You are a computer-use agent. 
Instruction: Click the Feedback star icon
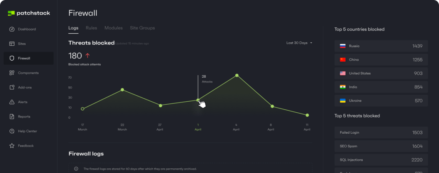(12, 146)
